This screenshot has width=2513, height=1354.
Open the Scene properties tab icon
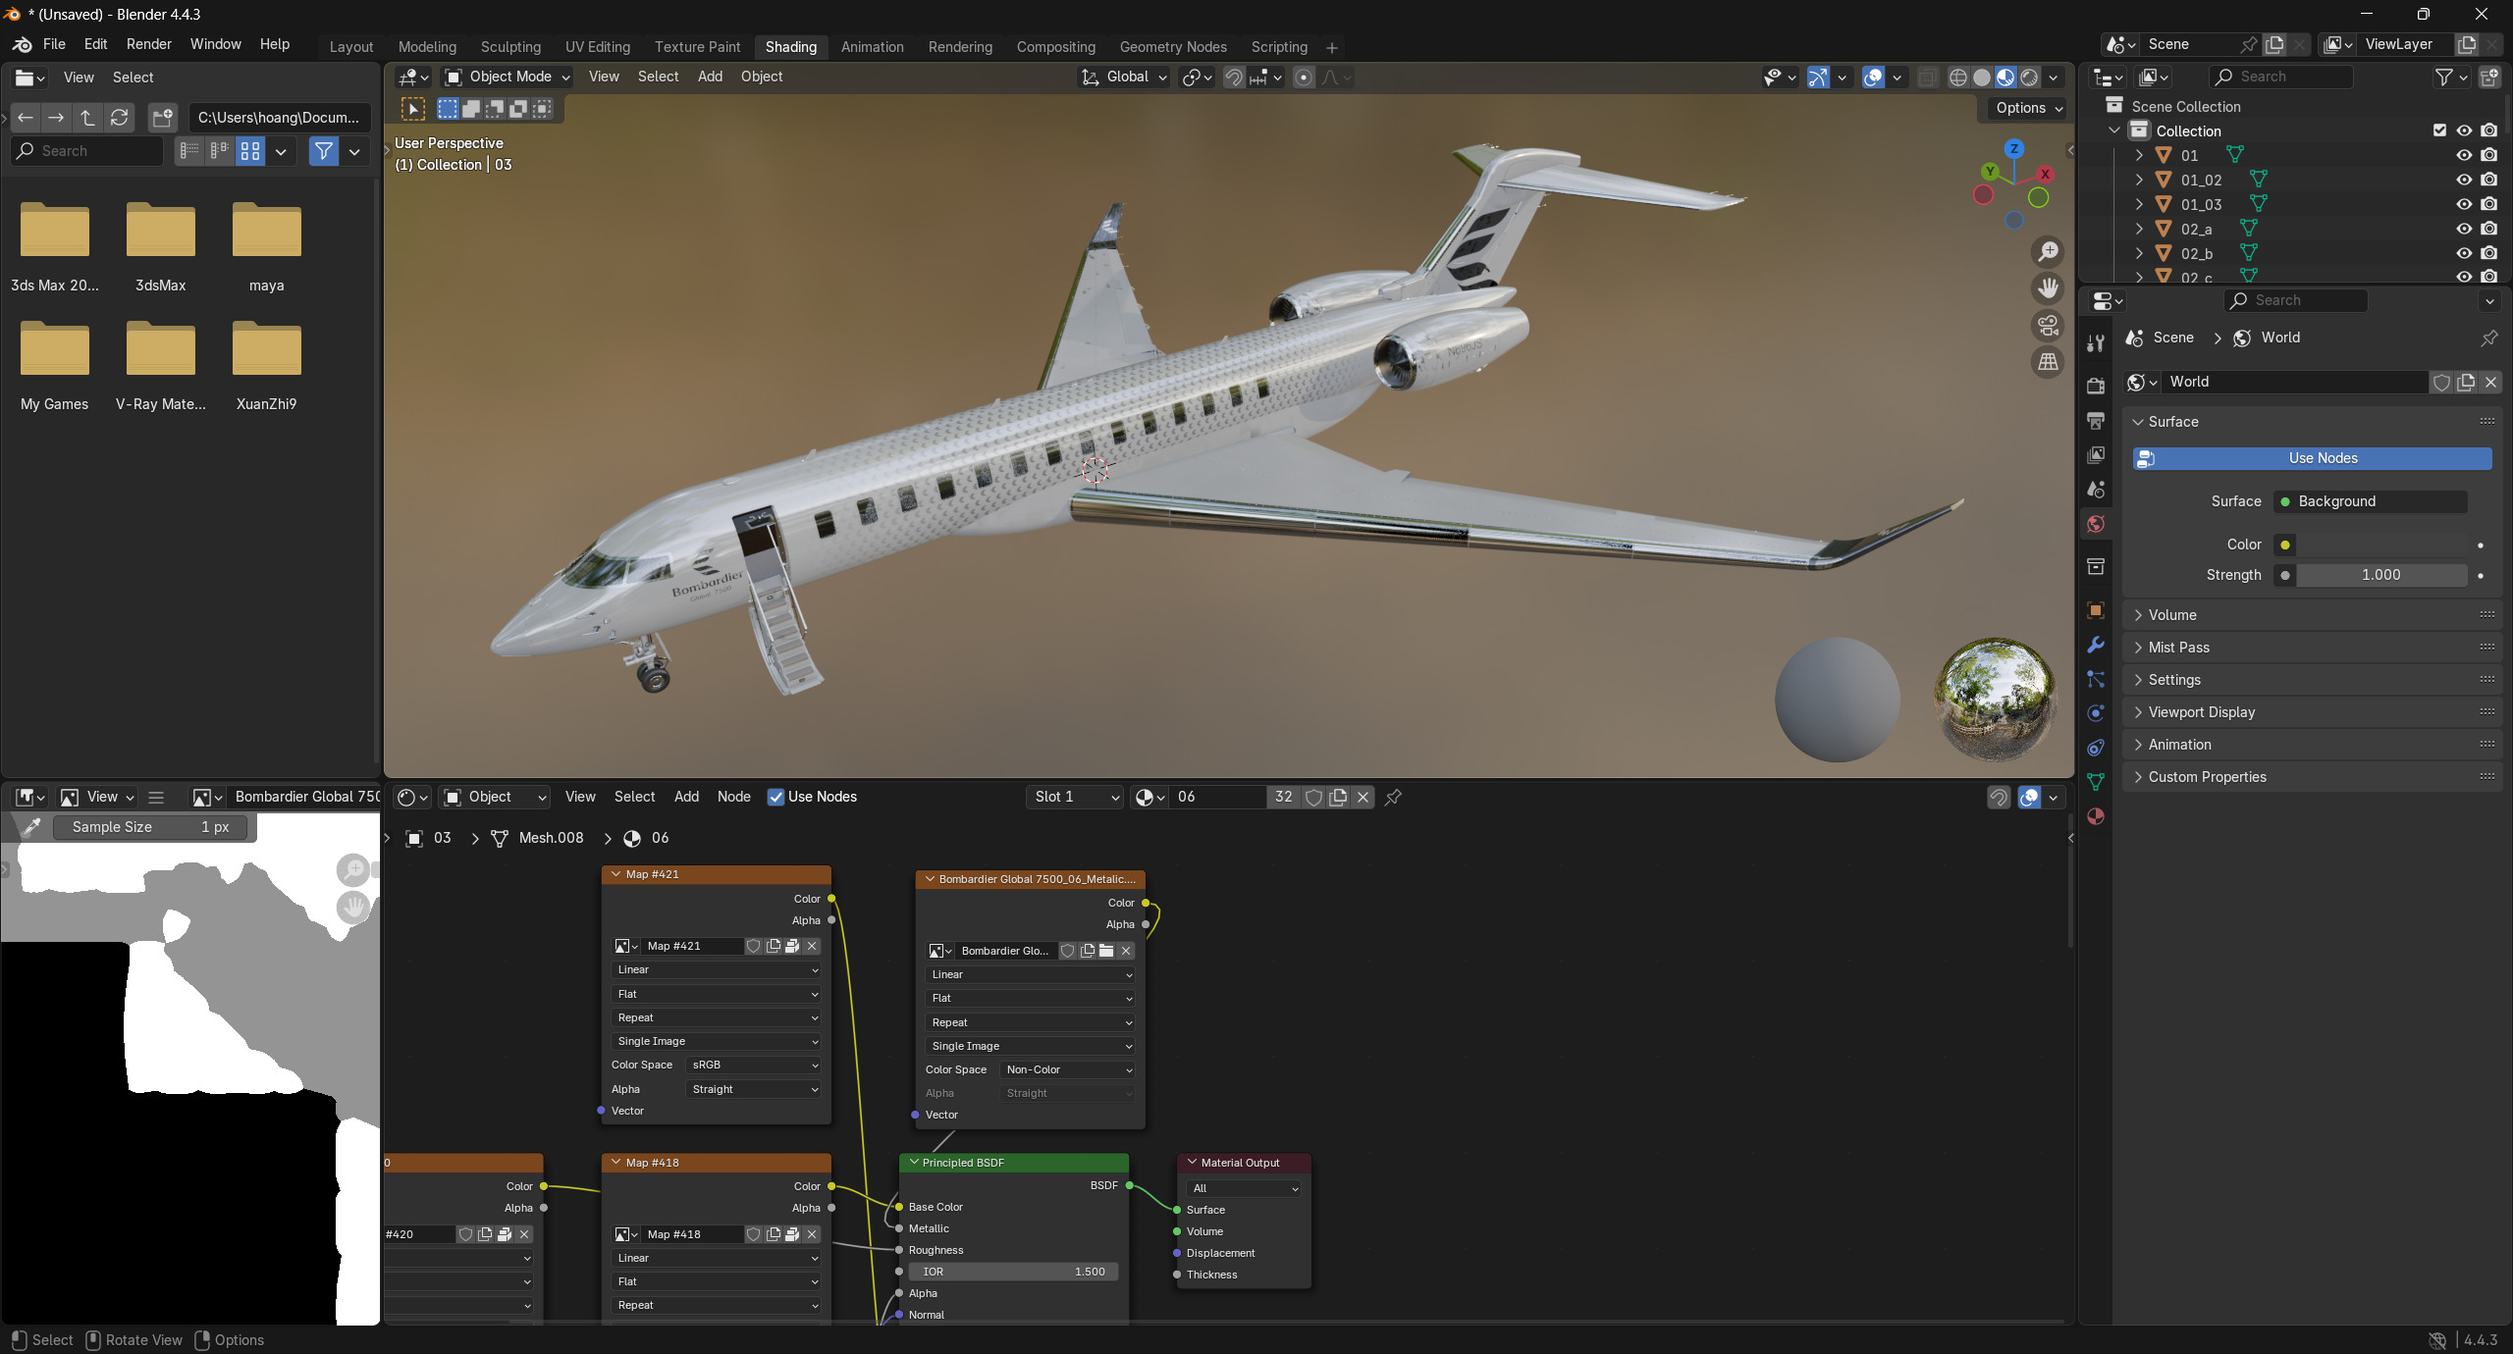click(x=2096, y=489)
